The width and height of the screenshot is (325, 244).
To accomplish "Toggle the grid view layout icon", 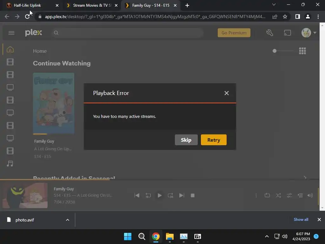I will pyautogui.click(x=302, y=51).
